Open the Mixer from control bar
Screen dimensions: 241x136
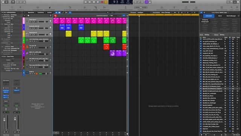pyautogui.click(x=21, y=2)
